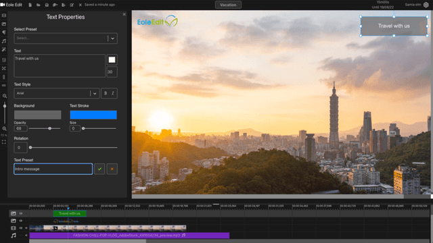
Task: Open the magic wand effects tool
Action: coord(4,49)
